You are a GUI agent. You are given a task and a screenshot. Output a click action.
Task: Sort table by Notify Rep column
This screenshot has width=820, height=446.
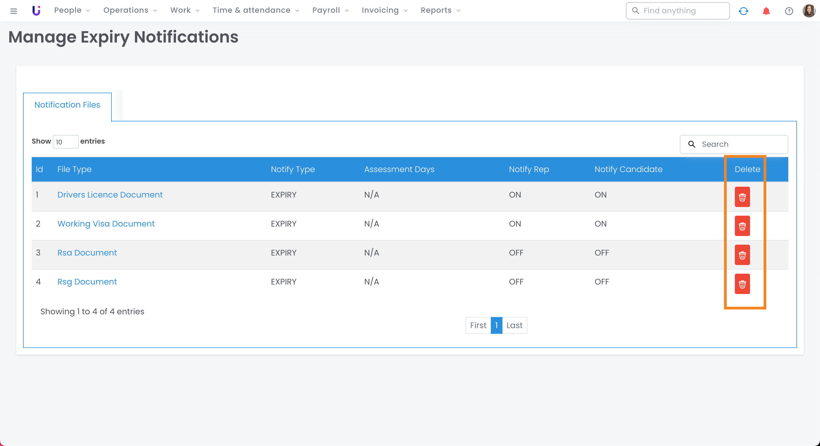click(529, 169)
